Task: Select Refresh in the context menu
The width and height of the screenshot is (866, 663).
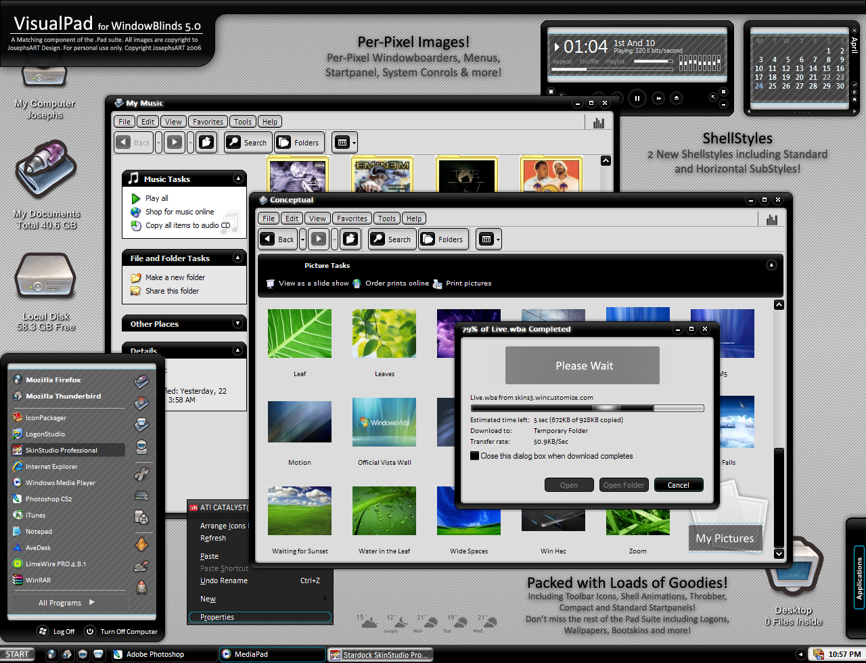Action: click(213, 538)
